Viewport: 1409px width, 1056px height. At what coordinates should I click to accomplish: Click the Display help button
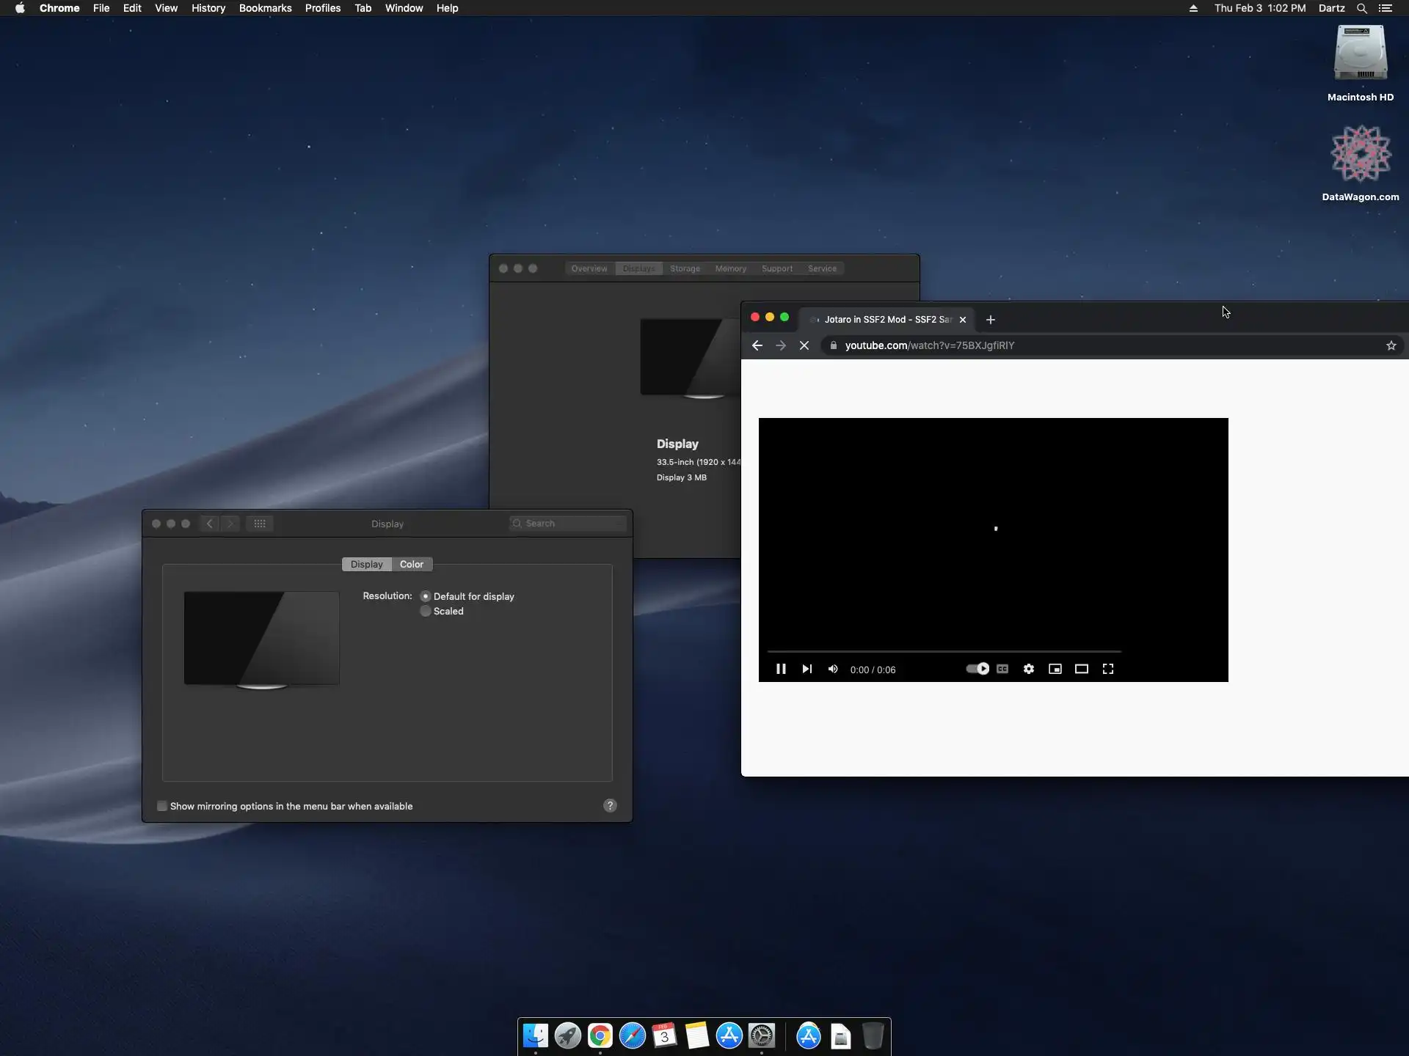610,806
